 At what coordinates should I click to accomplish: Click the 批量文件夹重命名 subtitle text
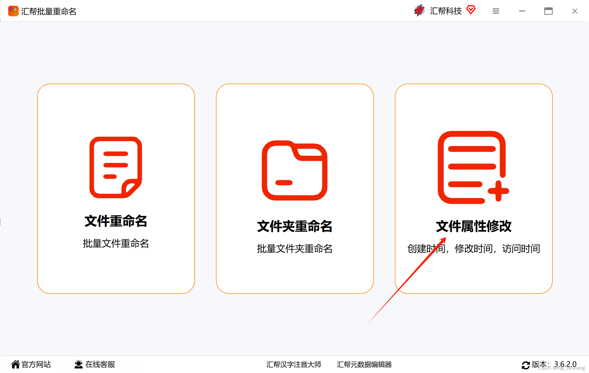[x=295, y=249]
